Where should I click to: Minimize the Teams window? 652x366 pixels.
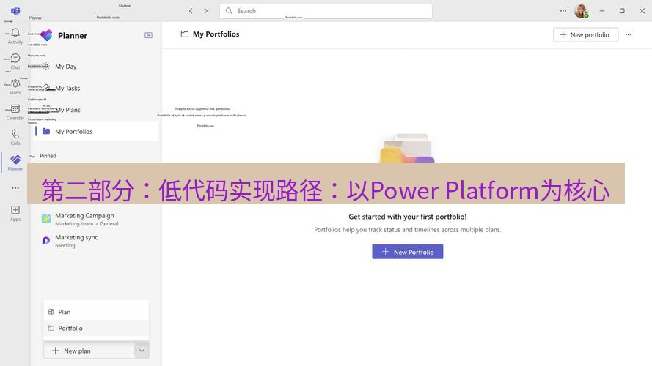[602, 11]
